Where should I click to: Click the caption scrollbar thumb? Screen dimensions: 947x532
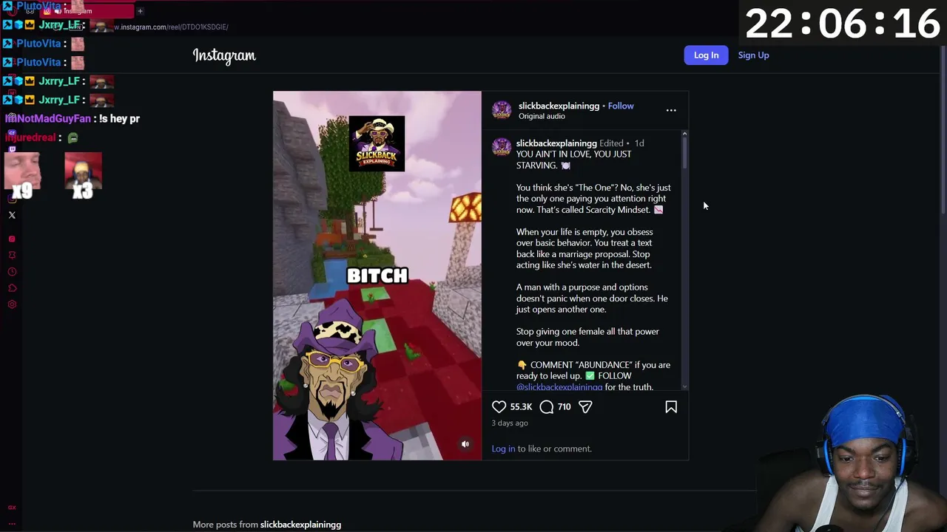[684, 152]
